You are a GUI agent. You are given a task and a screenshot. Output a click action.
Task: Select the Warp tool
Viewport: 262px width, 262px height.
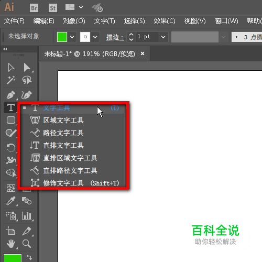11,160
